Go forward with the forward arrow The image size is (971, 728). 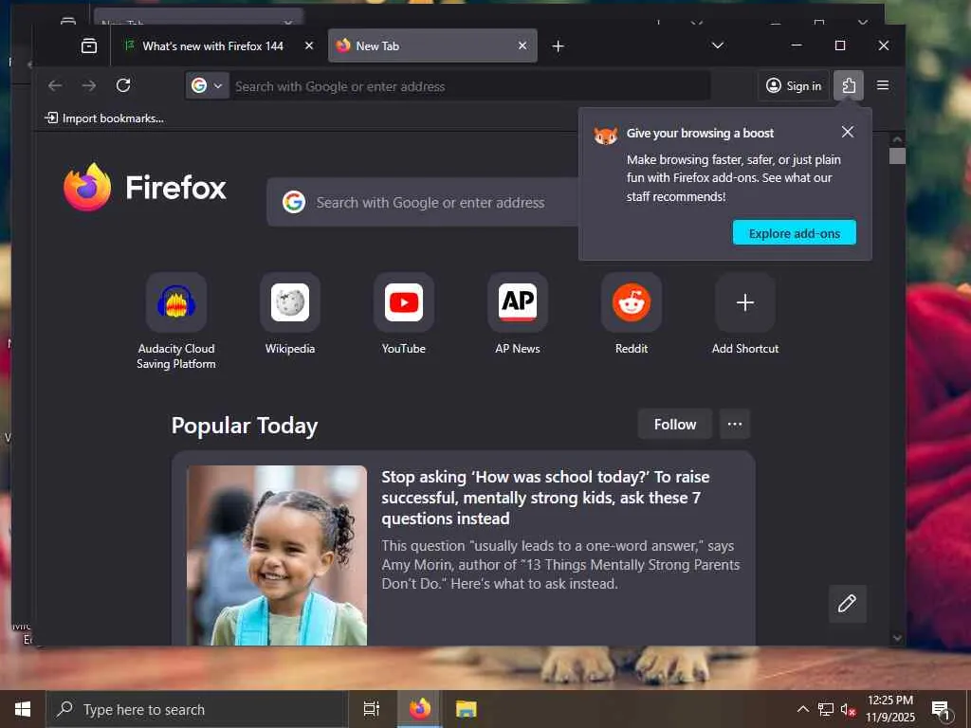(89, 85)
